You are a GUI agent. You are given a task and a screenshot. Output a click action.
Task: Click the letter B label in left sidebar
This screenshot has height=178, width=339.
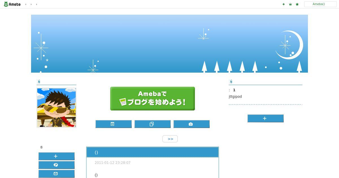[x=42, y=147]
